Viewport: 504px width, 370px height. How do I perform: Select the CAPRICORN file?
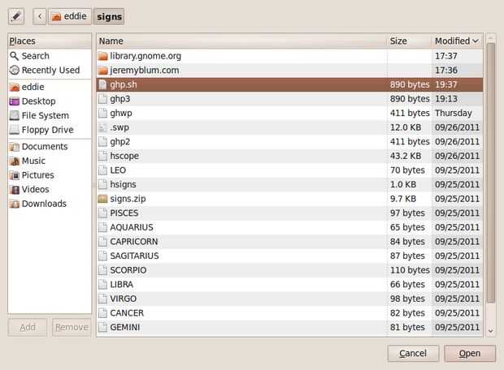point(289,242)
